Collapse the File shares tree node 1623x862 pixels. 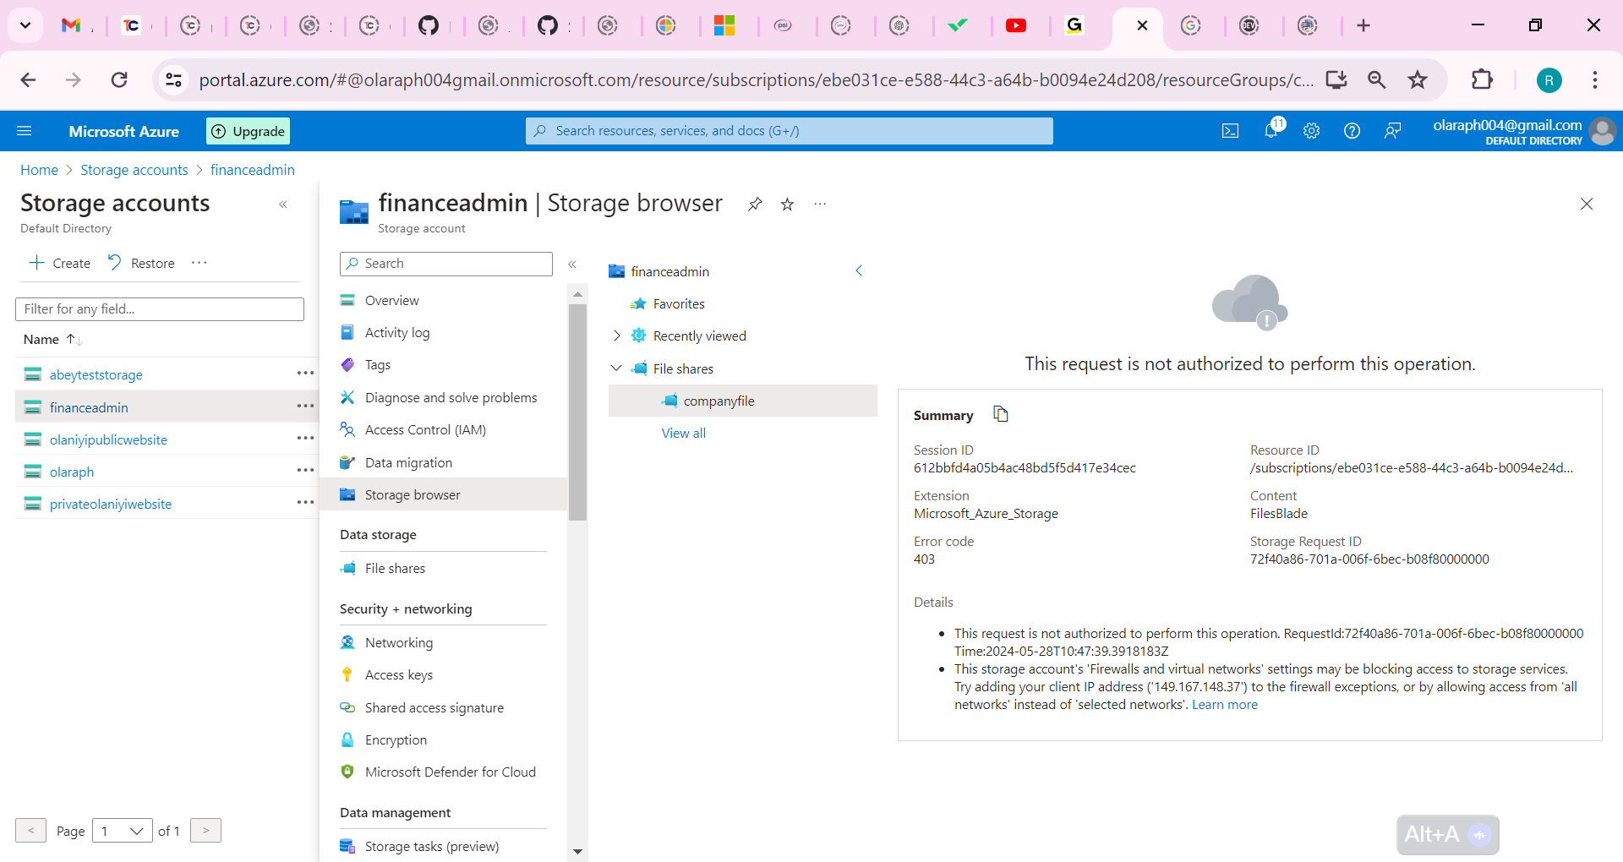coord(616,368)
